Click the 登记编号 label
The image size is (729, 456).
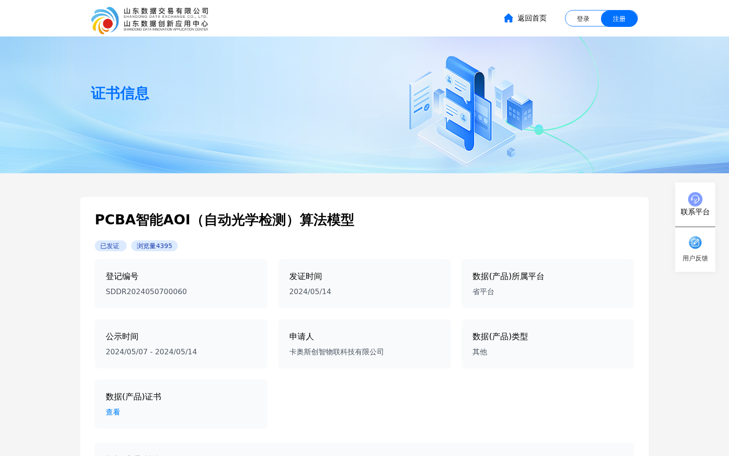click(x=122, y=276)
